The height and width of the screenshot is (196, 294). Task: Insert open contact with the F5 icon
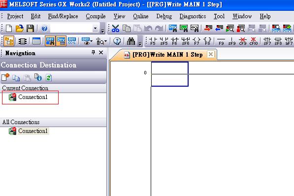coord(153,41)
